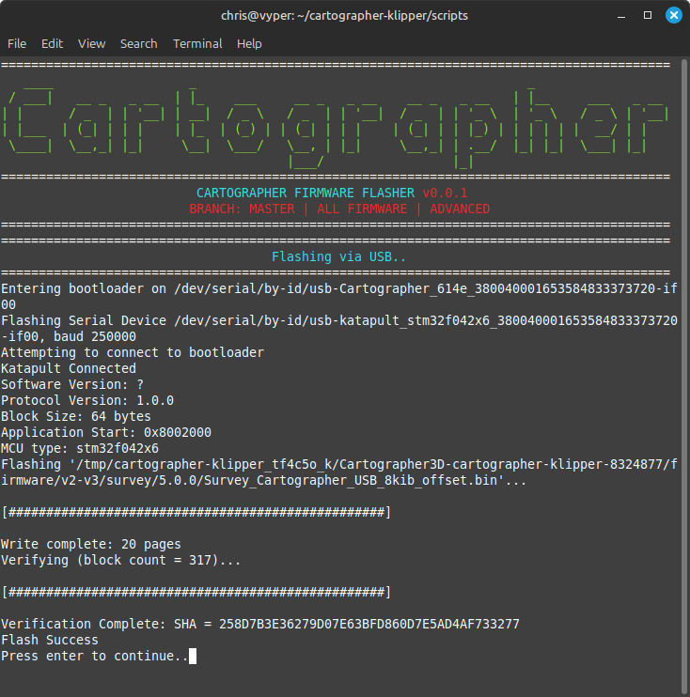Click the 'CARTOGRAPHER FIRMWARE FLASHER' heading text

(x=306, y=194)
